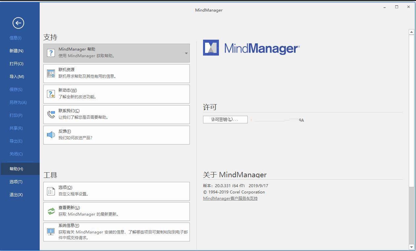Expand the MindManager 帮助 dropdown arrow

point(186,53)
